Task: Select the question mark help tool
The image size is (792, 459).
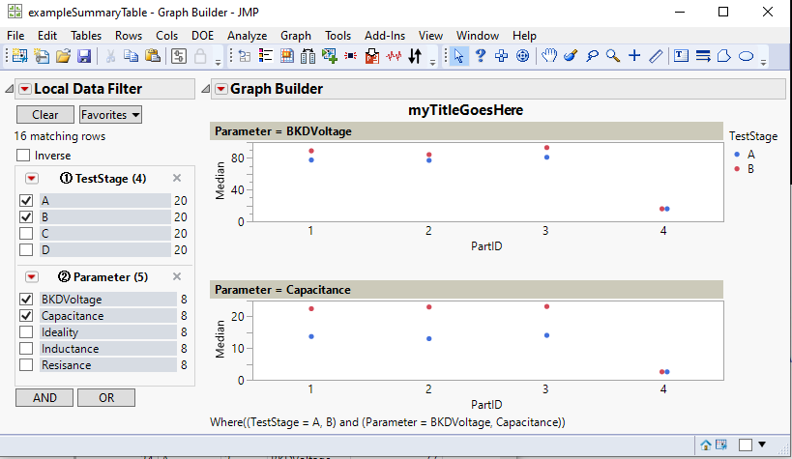Action: (x=481, y=55)
